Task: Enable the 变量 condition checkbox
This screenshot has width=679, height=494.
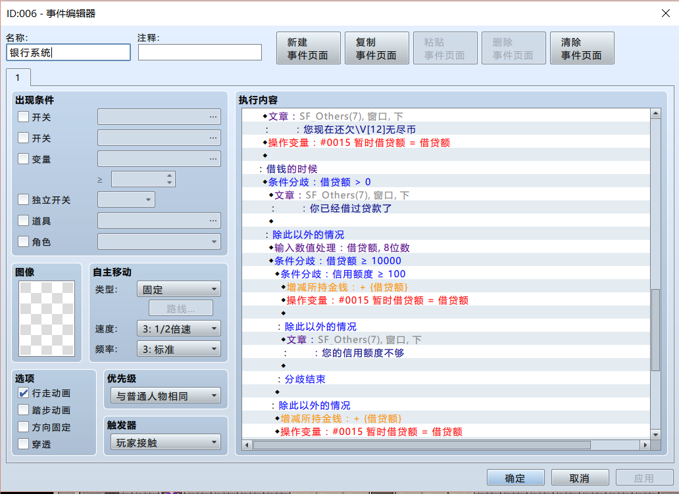Action: pyautogui.click(x=24, y=158)
